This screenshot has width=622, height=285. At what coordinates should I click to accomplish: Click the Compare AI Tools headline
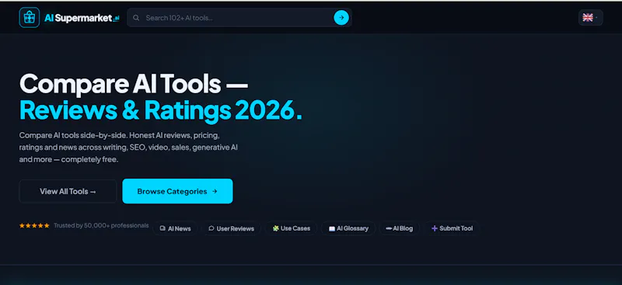[x=134, y=85]
